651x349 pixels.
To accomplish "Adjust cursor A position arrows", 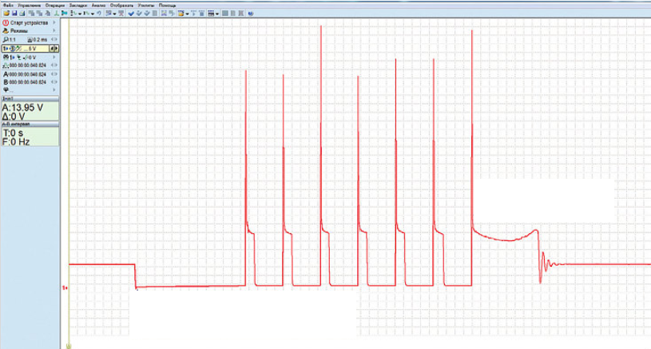I will [54, 74].
